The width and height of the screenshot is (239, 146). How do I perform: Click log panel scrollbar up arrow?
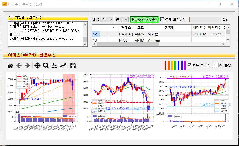pyautogui.click(x=85, y=24)
